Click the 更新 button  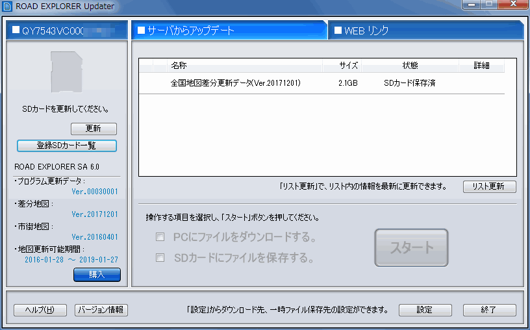tap(94, 129)
